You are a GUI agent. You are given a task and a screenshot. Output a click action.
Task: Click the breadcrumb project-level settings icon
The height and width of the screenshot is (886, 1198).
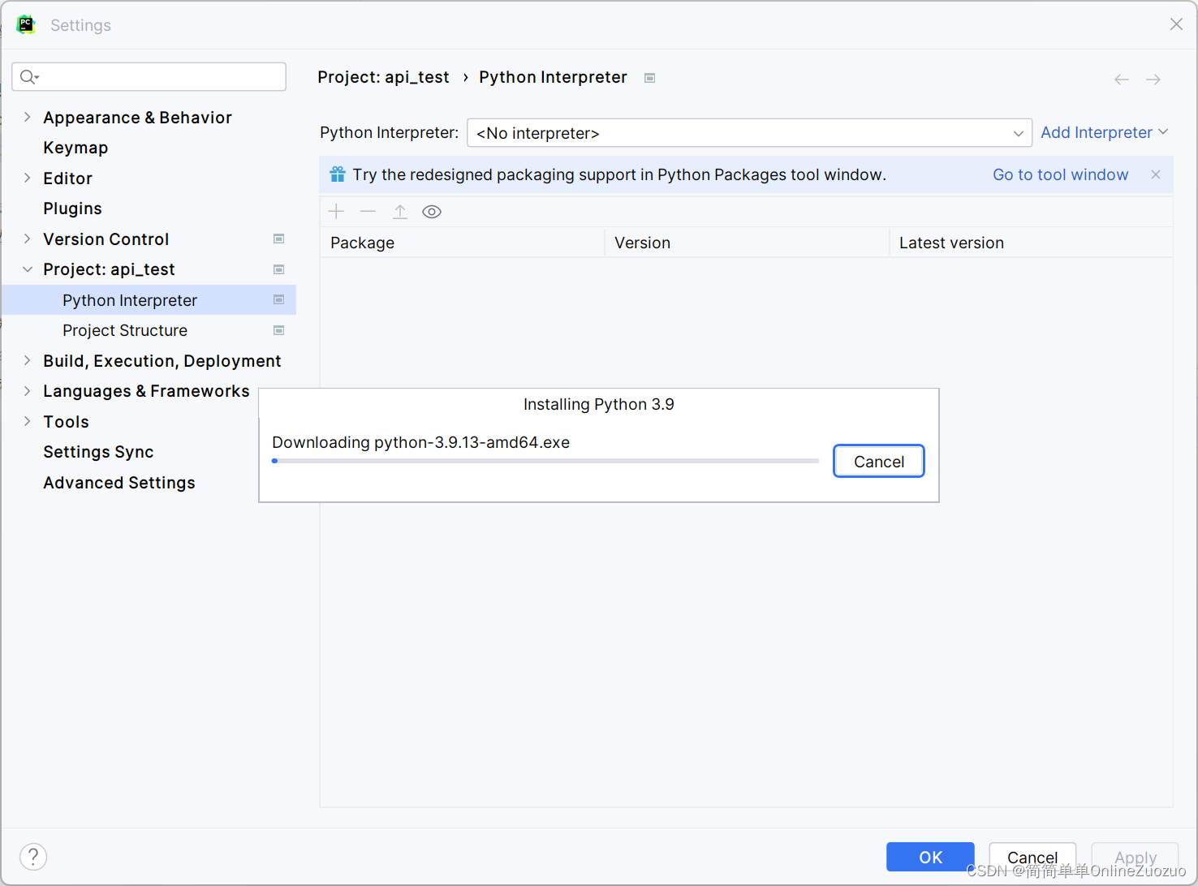tap(649, 78)
